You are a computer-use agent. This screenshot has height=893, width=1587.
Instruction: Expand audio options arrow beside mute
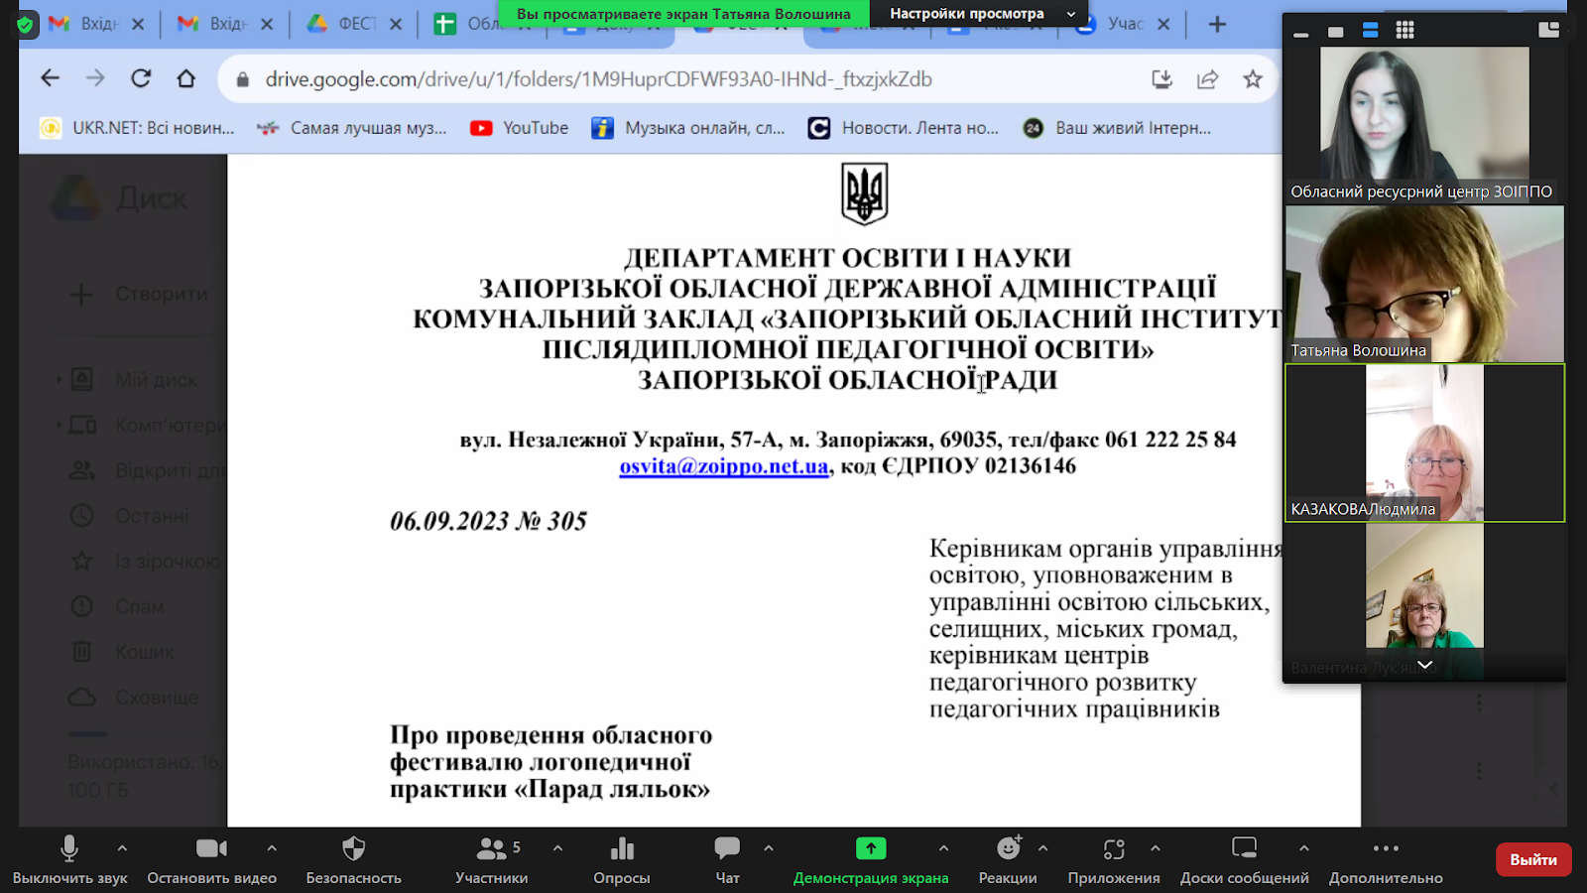[122, 848]
